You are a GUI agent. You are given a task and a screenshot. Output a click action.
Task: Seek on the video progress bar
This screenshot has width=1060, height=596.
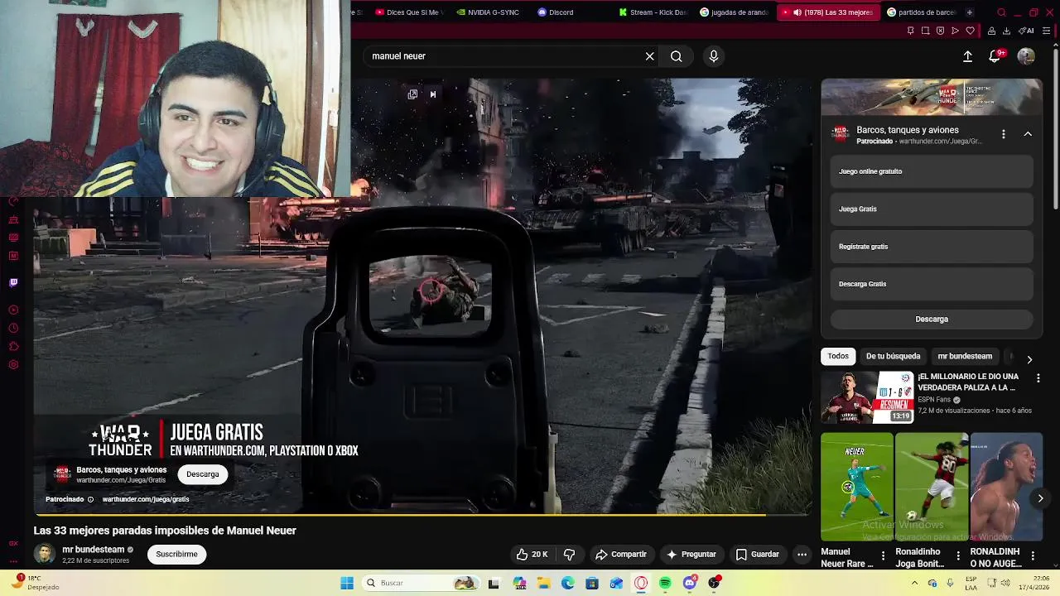(422, 515)
